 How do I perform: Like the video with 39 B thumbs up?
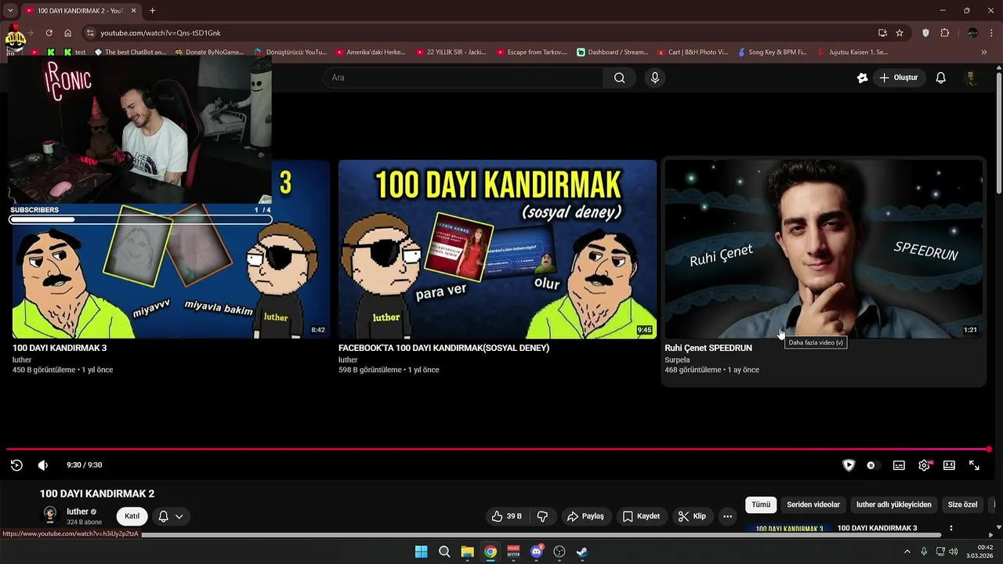[x=506, y=516]
